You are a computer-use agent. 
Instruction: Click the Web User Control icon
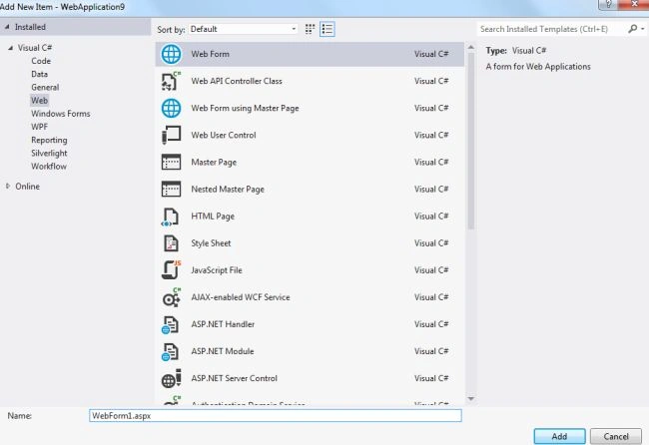pyautogui.click(x=171, y=136)
